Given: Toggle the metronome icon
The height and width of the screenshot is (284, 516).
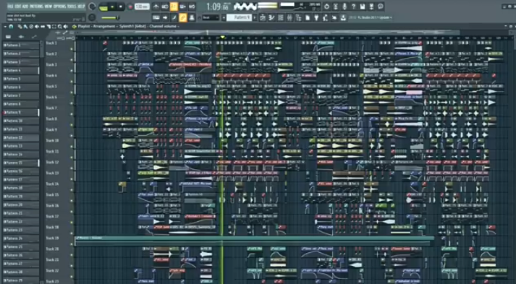Looking at the screenshot, I should [156, 7].
